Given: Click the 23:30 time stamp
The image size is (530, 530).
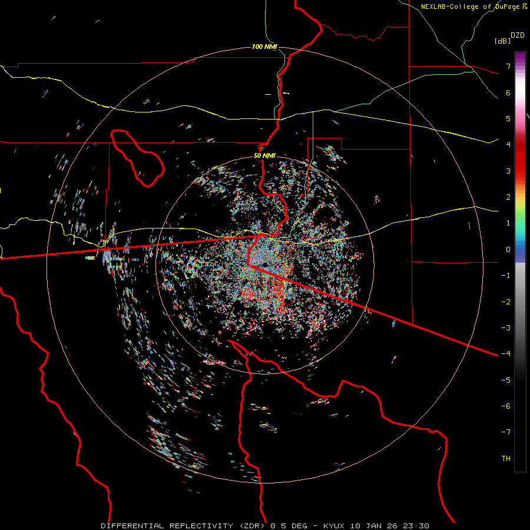Looking at the screenshot, I should (x=418, y=526).
